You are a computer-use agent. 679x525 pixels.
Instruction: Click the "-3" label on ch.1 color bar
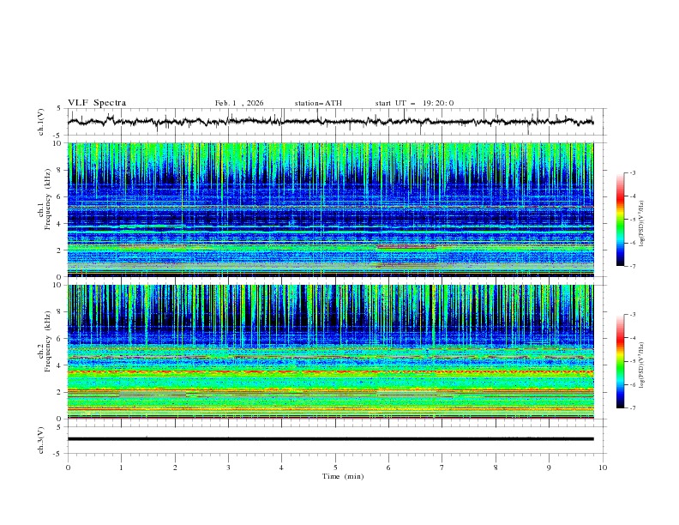click(632, 172)
